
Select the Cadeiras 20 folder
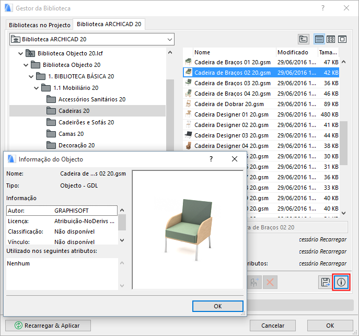pos(87,111)
